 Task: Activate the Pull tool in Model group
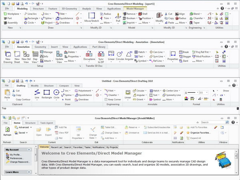pyautogui.click(x=118, y=18)
